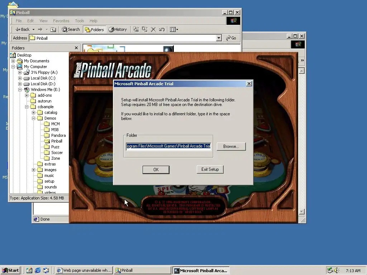367x275 pixels.
Task: Select the Soccer folder in tree
Action: click(57, 153)
